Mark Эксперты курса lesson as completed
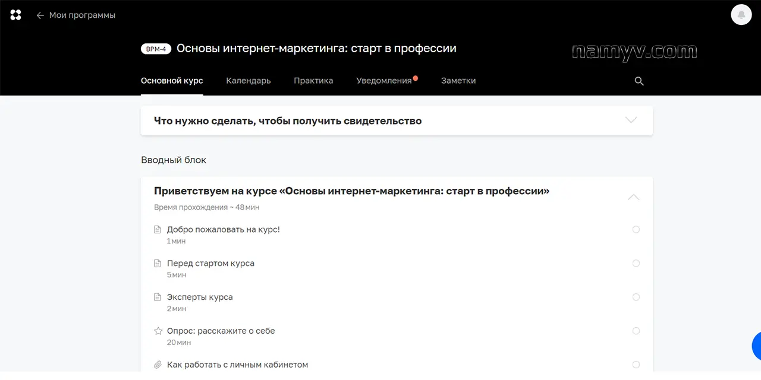Image resolution: width=761 pixels, height=380 pixels. [636, 297]
